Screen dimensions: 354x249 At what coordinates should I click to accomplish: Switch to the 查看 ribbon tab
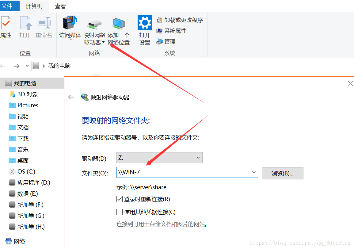60,6
